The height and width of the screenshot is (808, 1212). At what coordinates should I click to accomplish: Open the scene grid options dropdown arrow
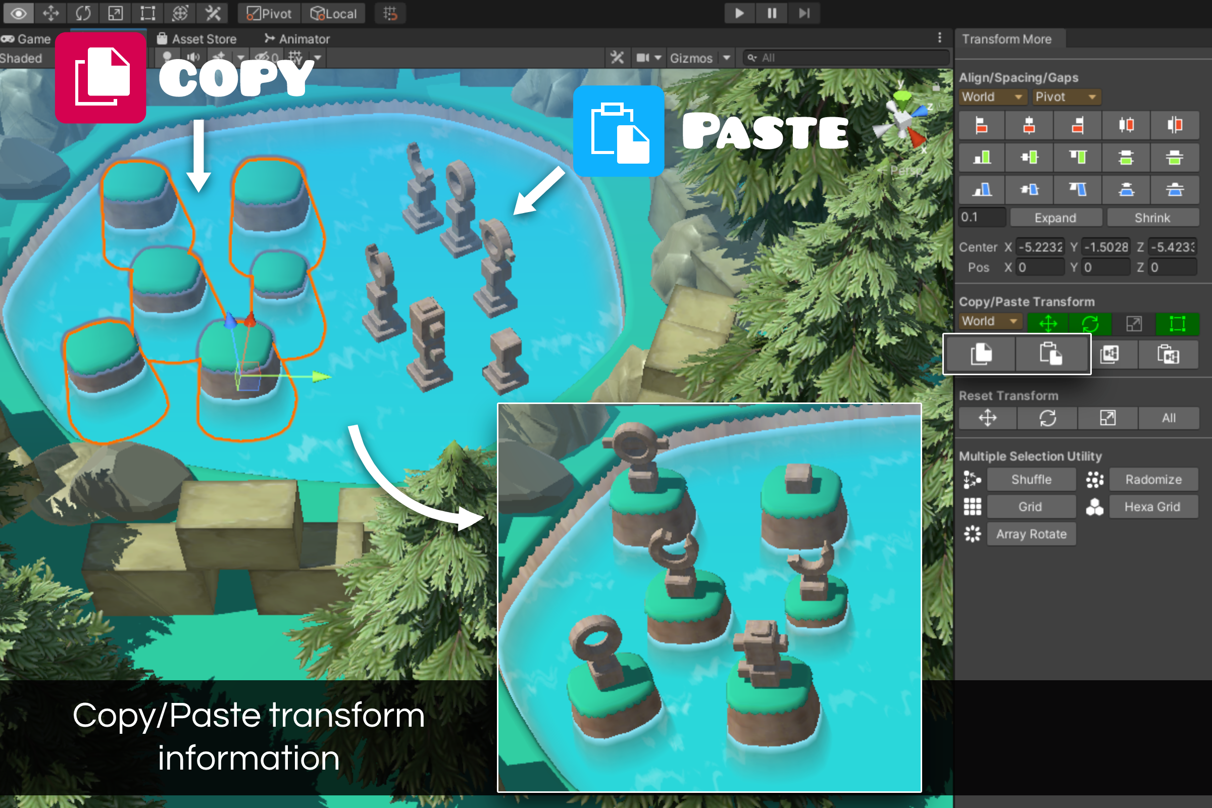click(318, 57)
